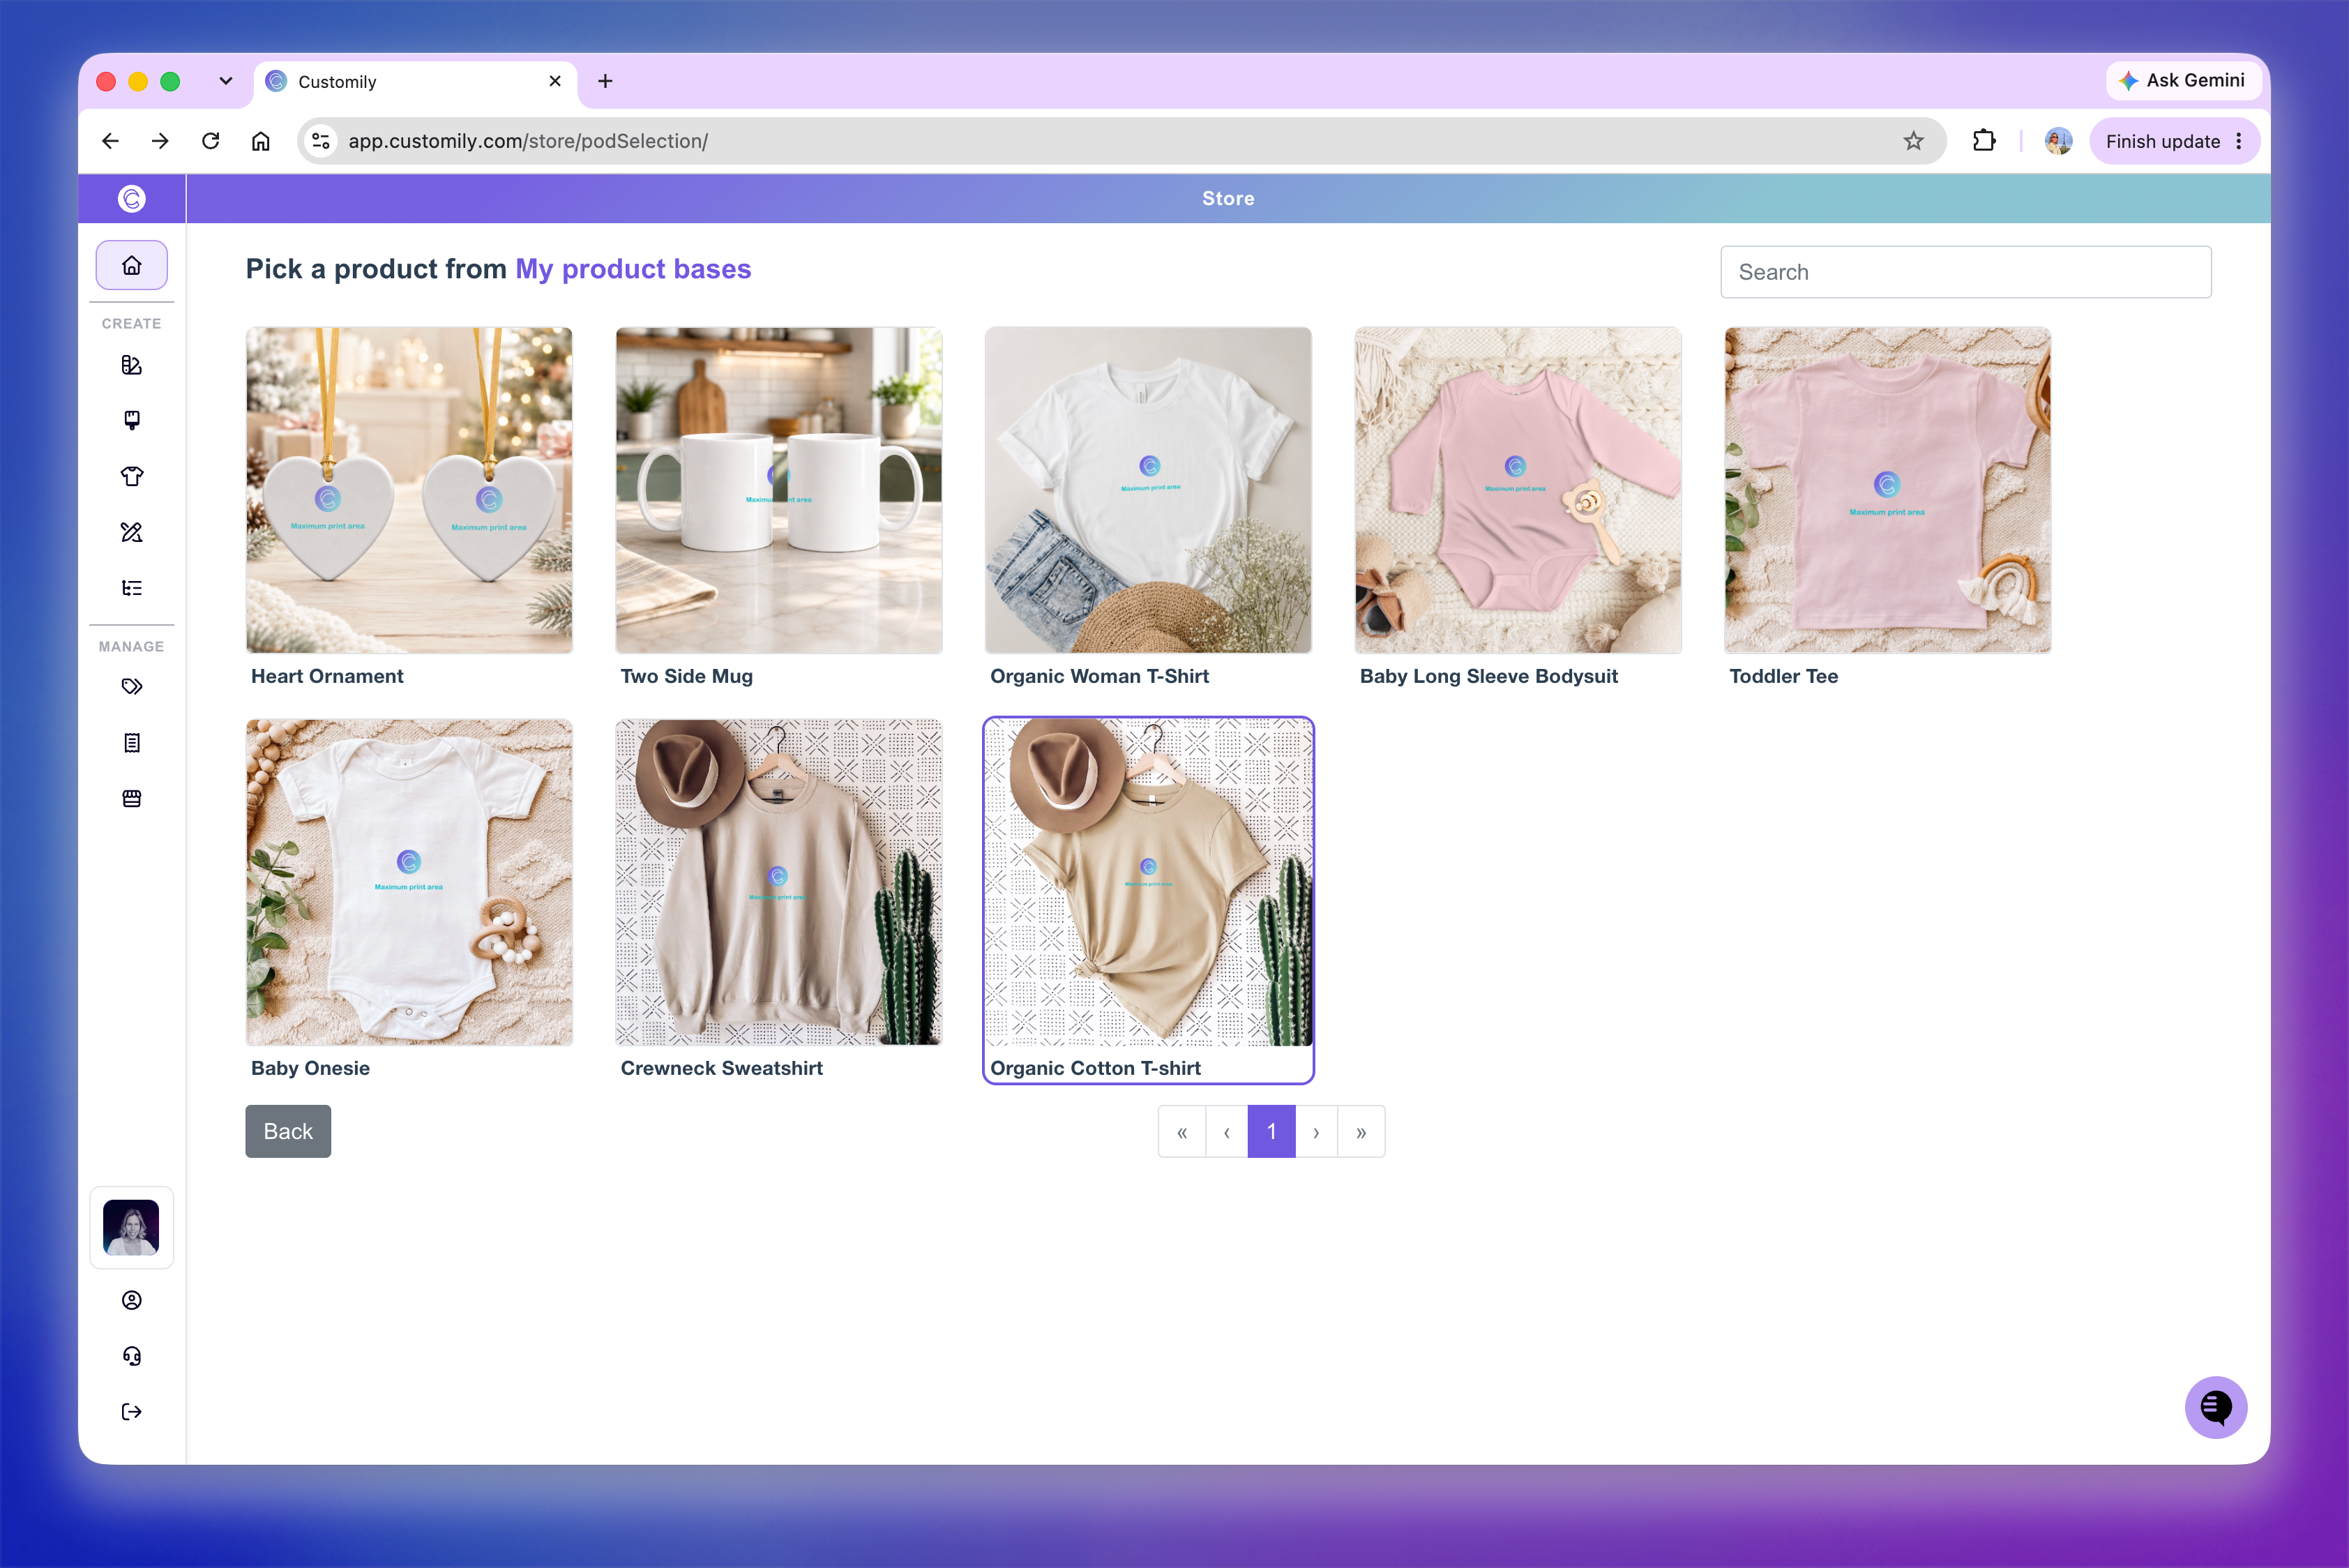
Task: Open Chrome three-dot menu next to Finish update
Action: point(2239,141)
